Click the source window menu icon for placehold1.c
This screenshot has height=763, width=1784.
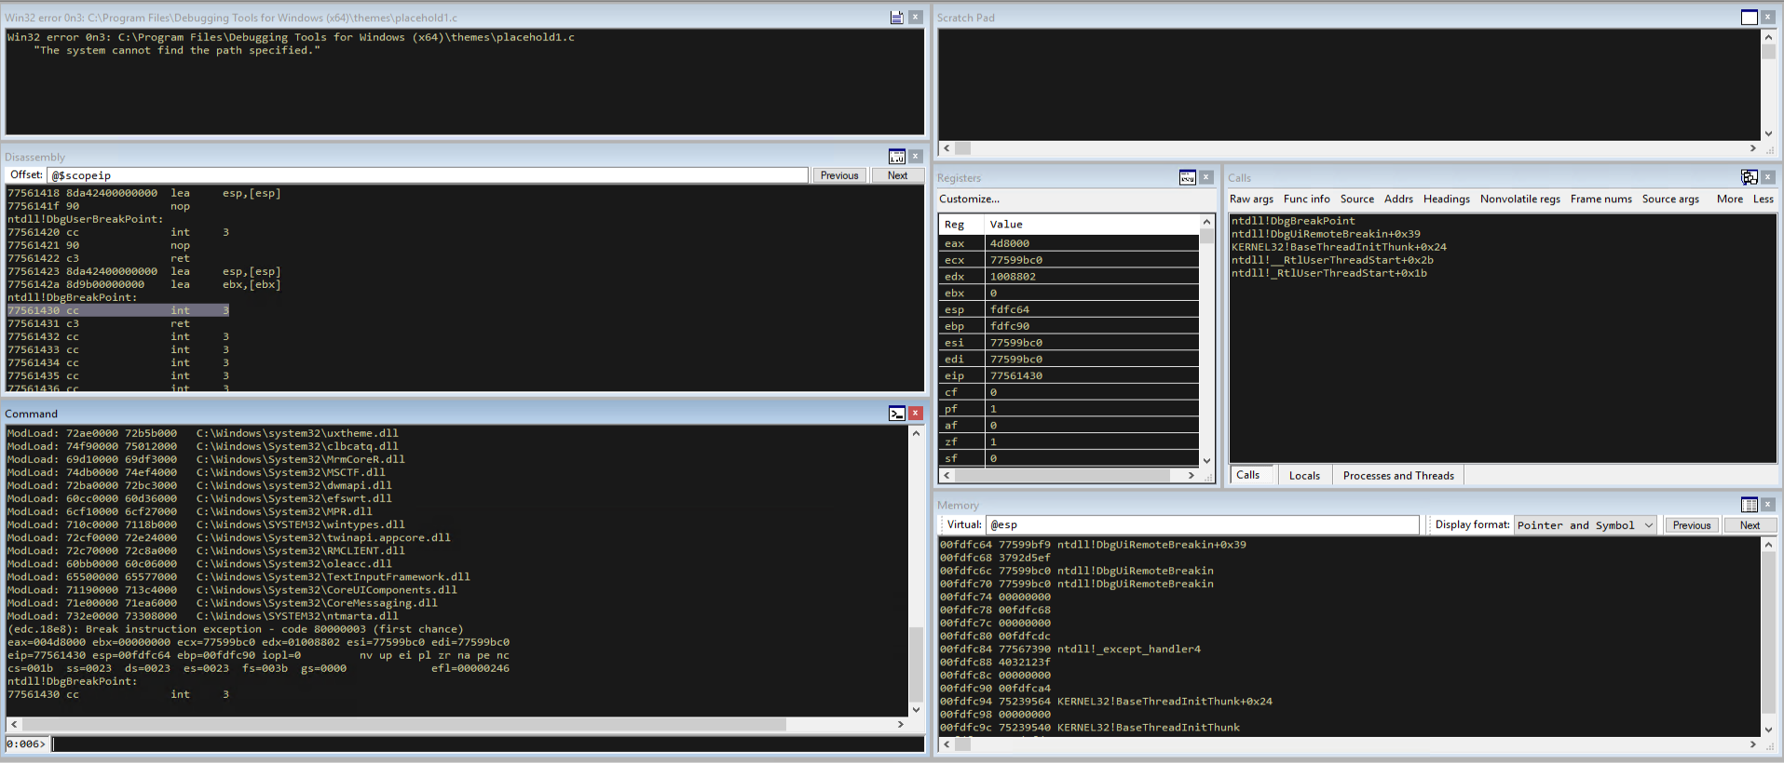click(x=896, y=18)
